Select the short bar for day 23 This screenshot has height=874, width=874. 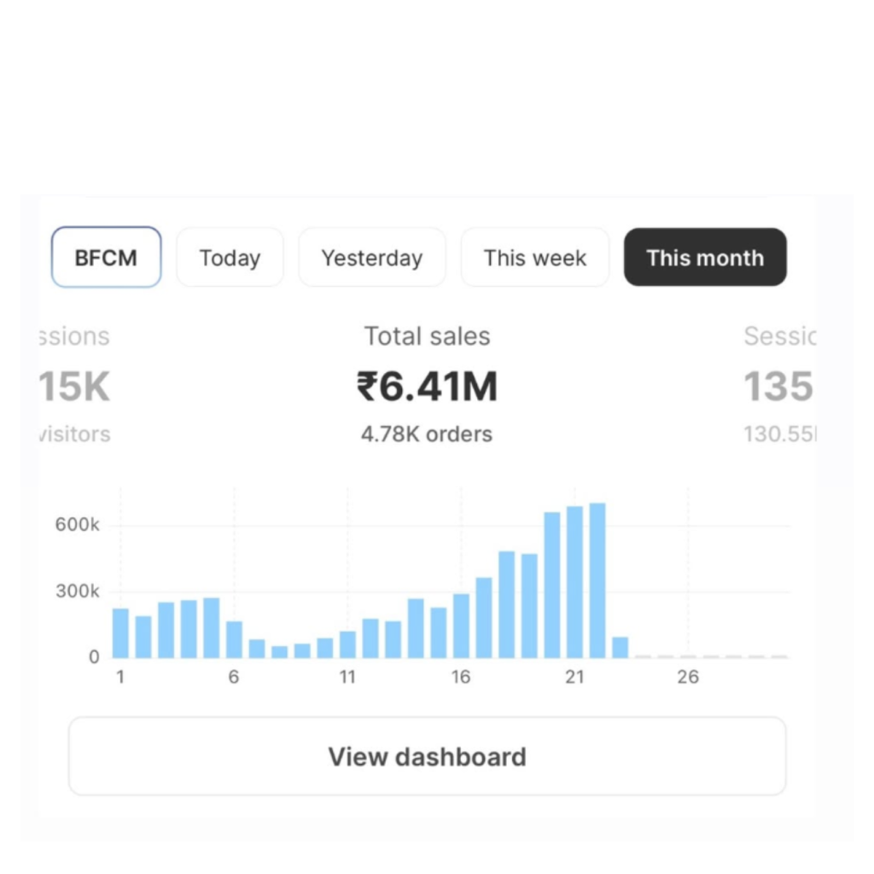621,647
